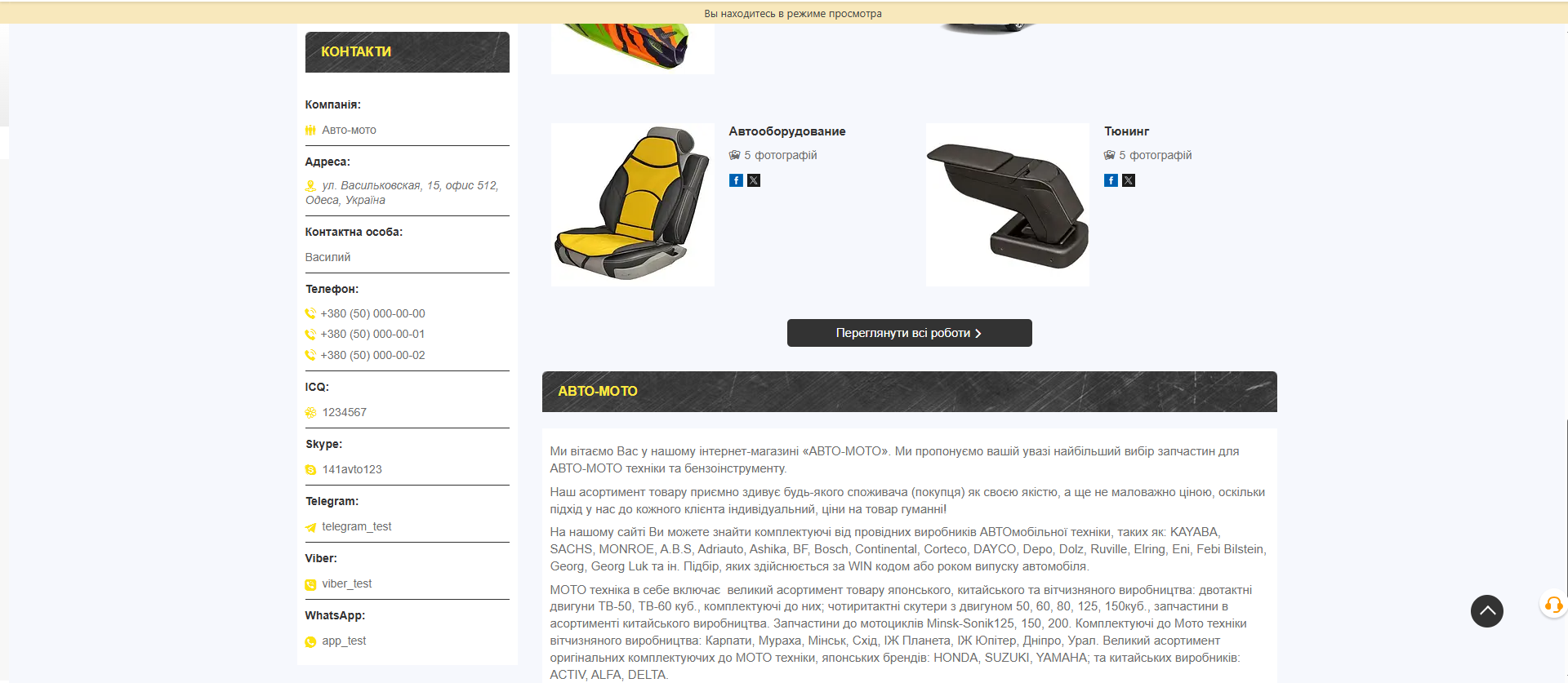Click the Telegram icon beside telegram_test

(x=310, y=527)
